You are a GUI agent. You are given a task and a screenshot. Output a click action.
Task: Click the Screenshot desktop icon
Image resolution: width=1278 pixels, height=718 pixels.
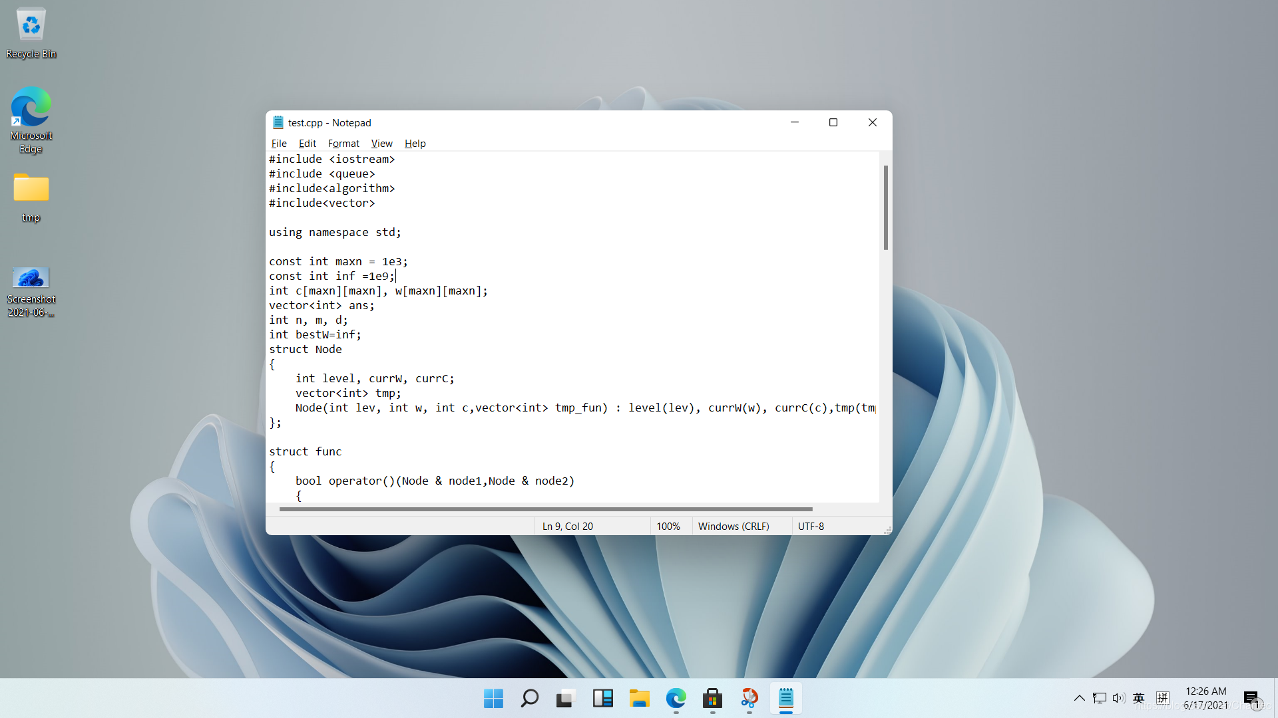[x=31, y=279]
